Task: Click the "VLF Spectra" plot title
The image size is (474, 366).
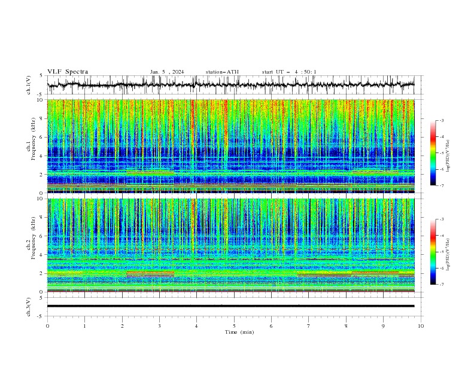Action: tap(68, 72)
